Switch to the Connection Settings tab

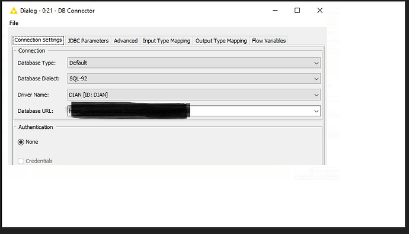click(38, 40)
